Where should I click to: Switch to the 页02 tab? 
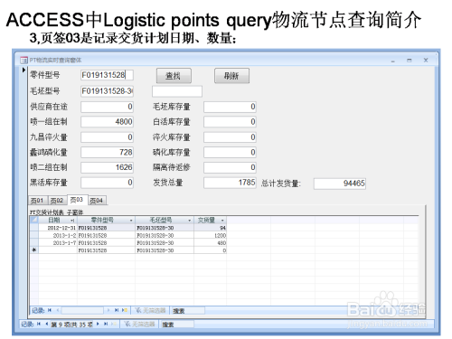click(57, 201)
